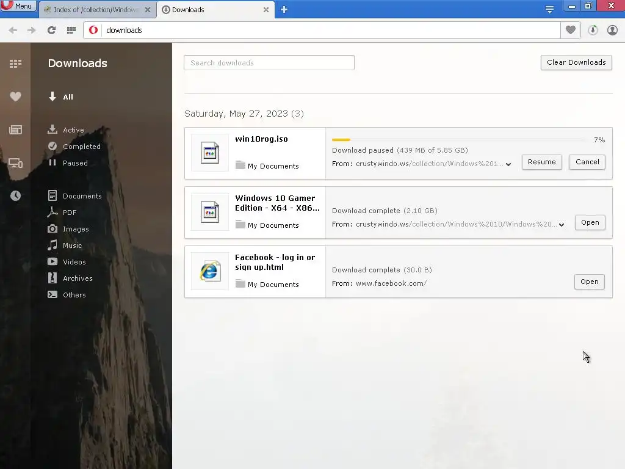This screenshot has height=469, width=625.
Task: Filter downloads by Others
Action: (67, 295)
